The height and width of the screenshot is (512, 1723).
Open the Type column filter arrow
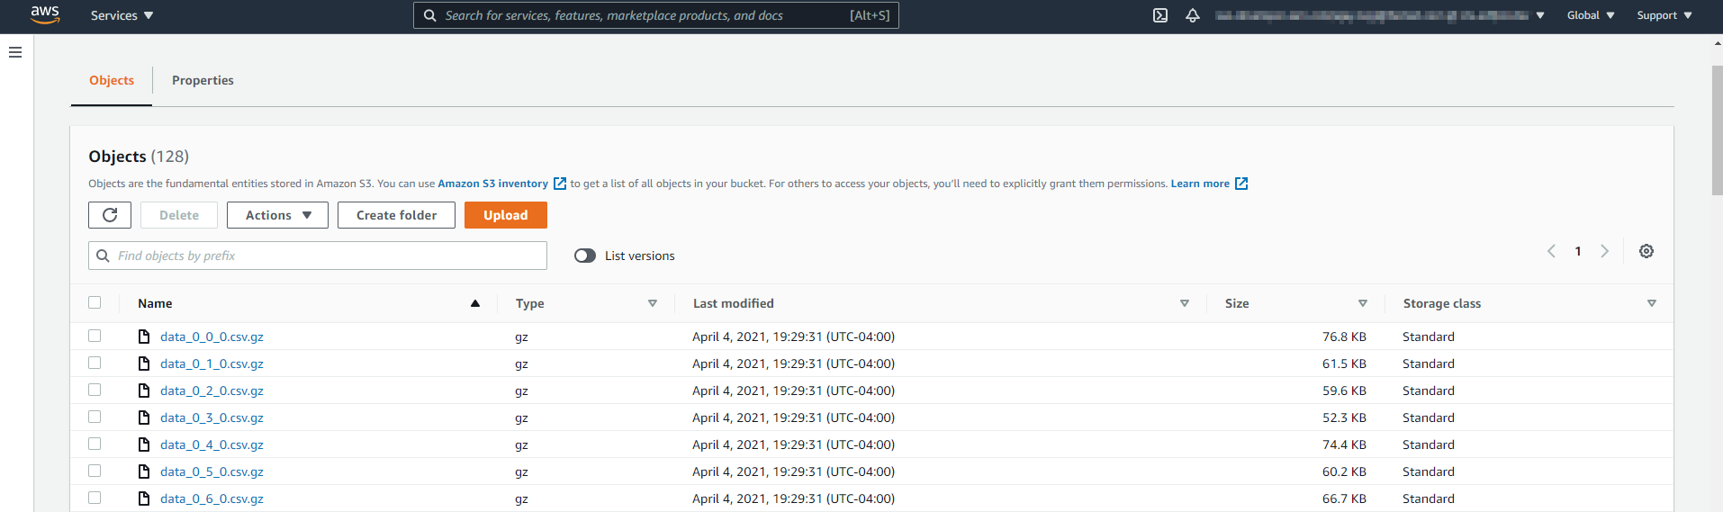click(x=653, y=303)
